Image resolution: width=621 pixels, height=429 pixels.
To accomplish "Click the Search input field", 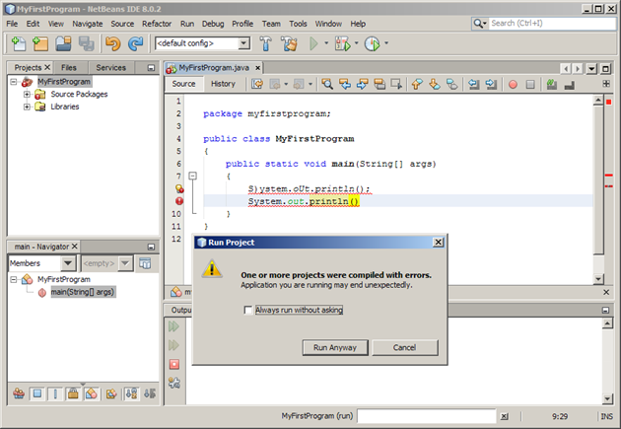I will coord(552,22).
